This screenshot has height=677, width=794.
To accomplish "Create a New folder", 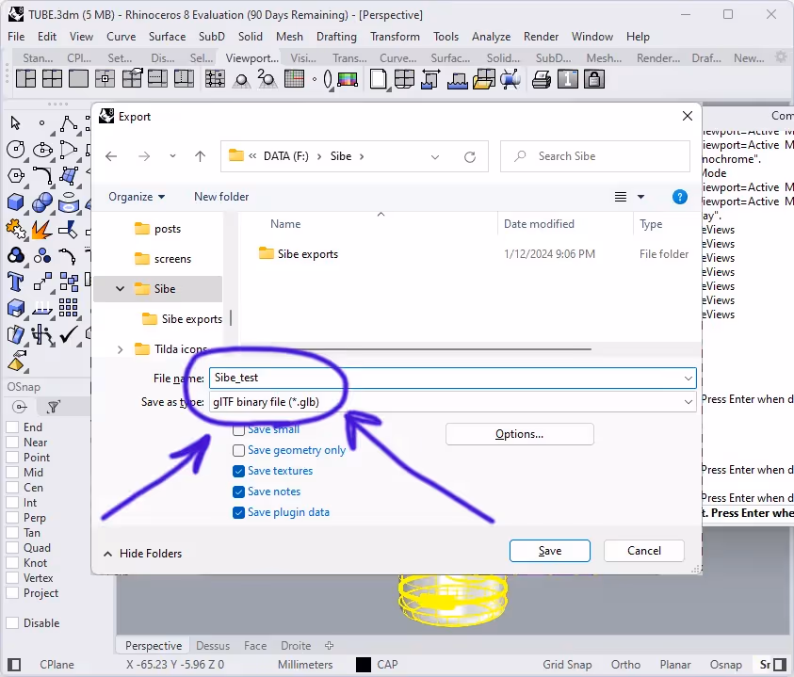I will pyautogui.click(x=221, y=197).
